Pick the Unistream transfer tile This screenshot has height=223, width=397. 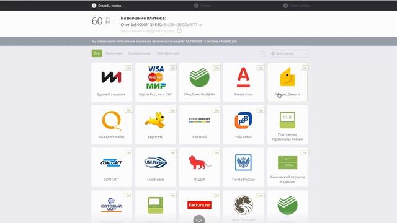tap(156, 167)
